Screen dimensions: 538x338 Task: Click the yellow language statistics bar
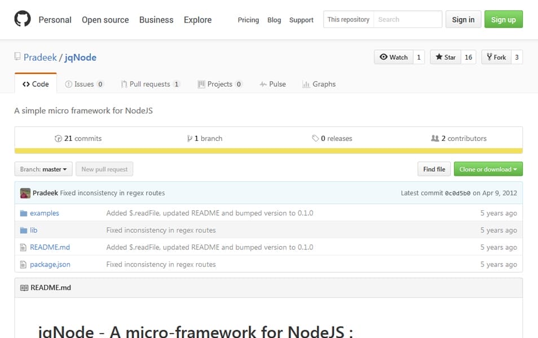click(x=269, y=151)
